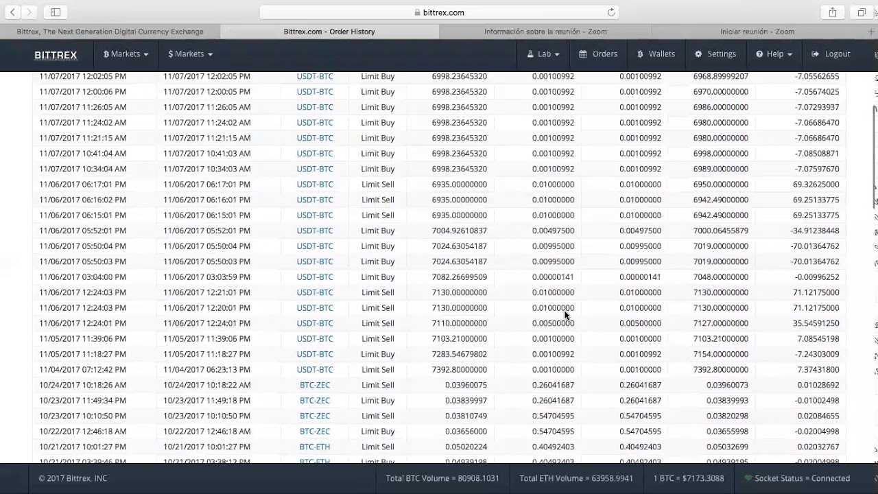Open USDT-BTC in the 11/07/2017 12:00:06 PM row
Screen dimensions: 878x494
click(315, 91)
